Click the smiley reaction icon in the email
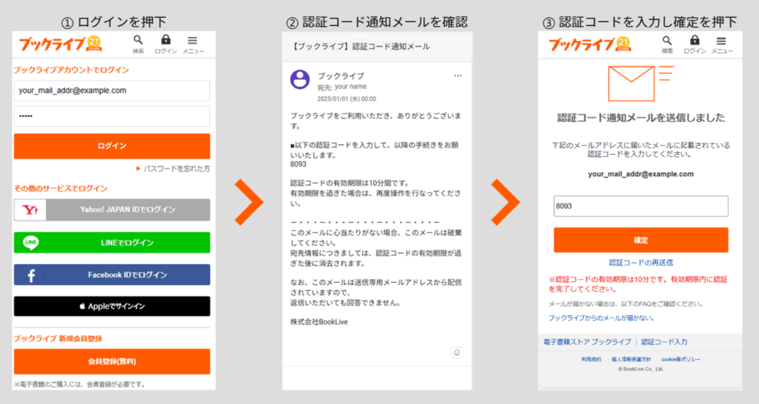 coord(457,352)
